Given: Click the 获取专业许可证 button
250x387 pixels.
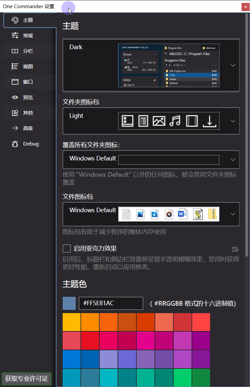Looking at the screenshot, I should 27,379.
